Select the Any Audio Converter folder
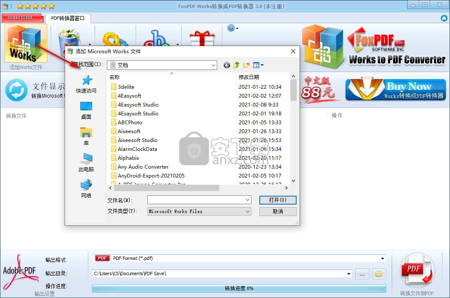This screenshot has width=450, height=298. point(140,167)
